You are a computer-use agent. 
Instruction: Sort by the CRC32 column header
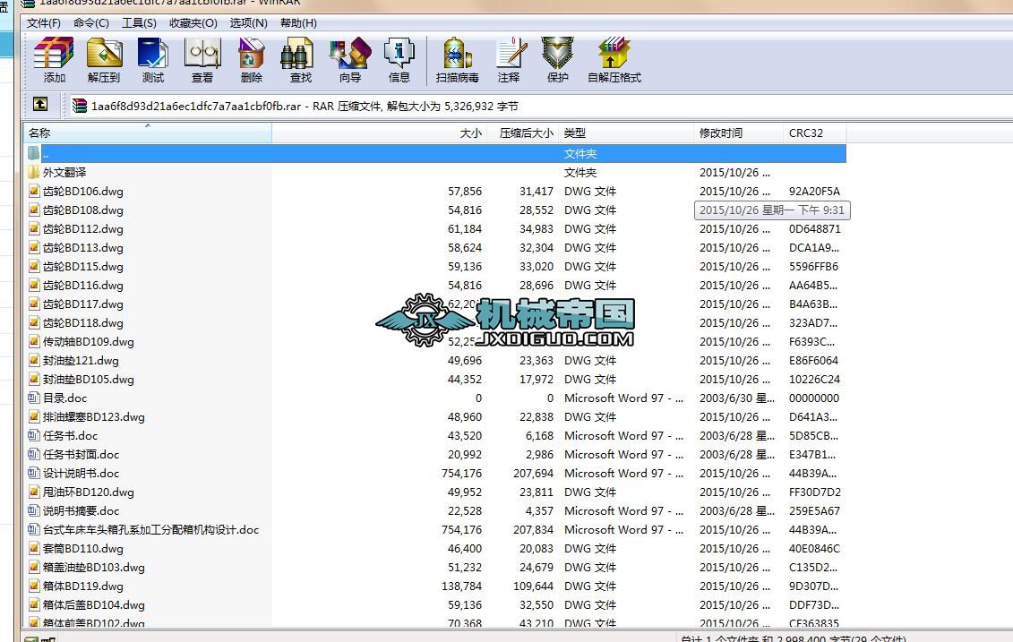coord(815,133)
